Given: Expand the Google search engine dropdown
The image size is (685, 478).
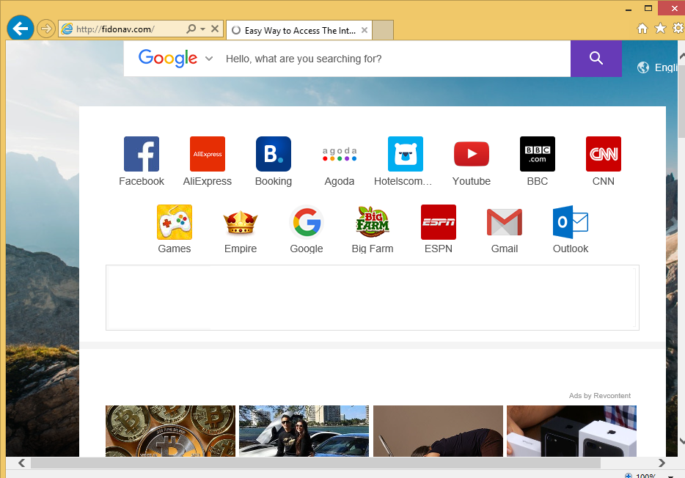Looking at the screenshot, I should coord(209,59).
